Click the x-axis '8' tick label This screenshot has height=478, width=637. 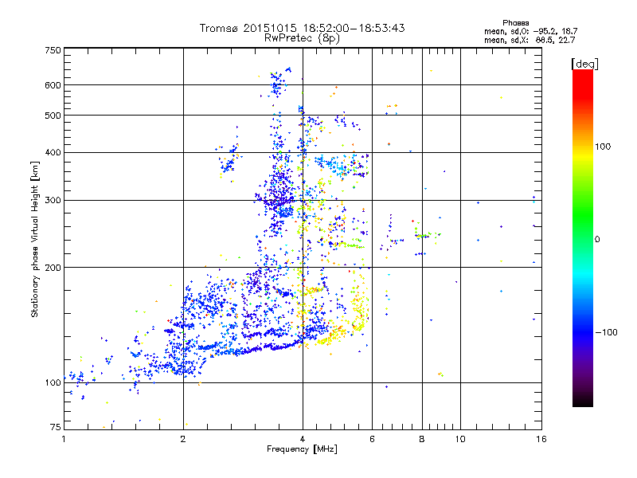point(422,439)
